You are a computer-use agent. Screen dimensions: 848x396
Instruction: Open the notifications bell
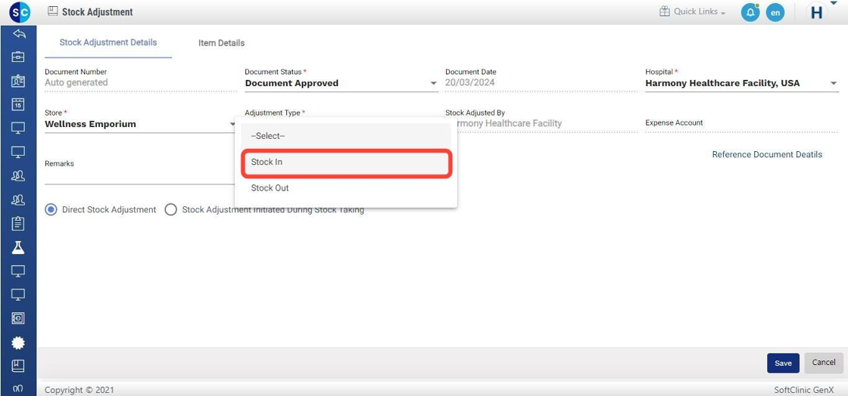click(x=750, y=12)
